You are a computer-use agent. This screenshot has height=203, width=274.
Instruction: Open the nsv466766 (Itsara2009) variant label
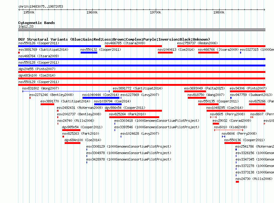point(218,50)
